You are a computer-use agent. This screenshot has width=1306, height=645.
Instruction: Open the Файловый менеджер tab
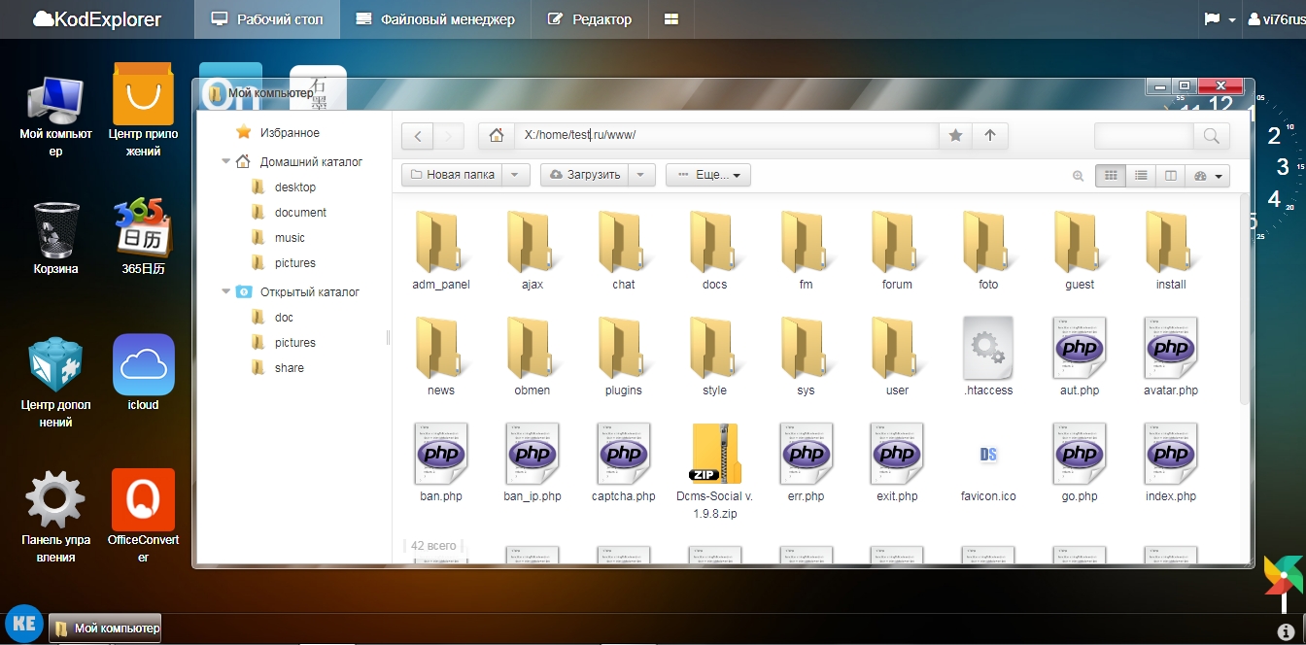point(435,19)
